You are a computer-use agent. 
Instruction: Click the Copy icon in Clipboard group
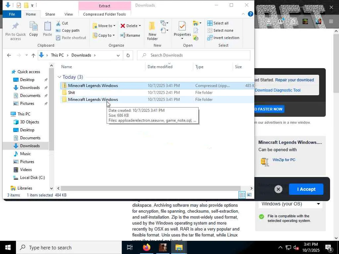click(x=33, y=26)
